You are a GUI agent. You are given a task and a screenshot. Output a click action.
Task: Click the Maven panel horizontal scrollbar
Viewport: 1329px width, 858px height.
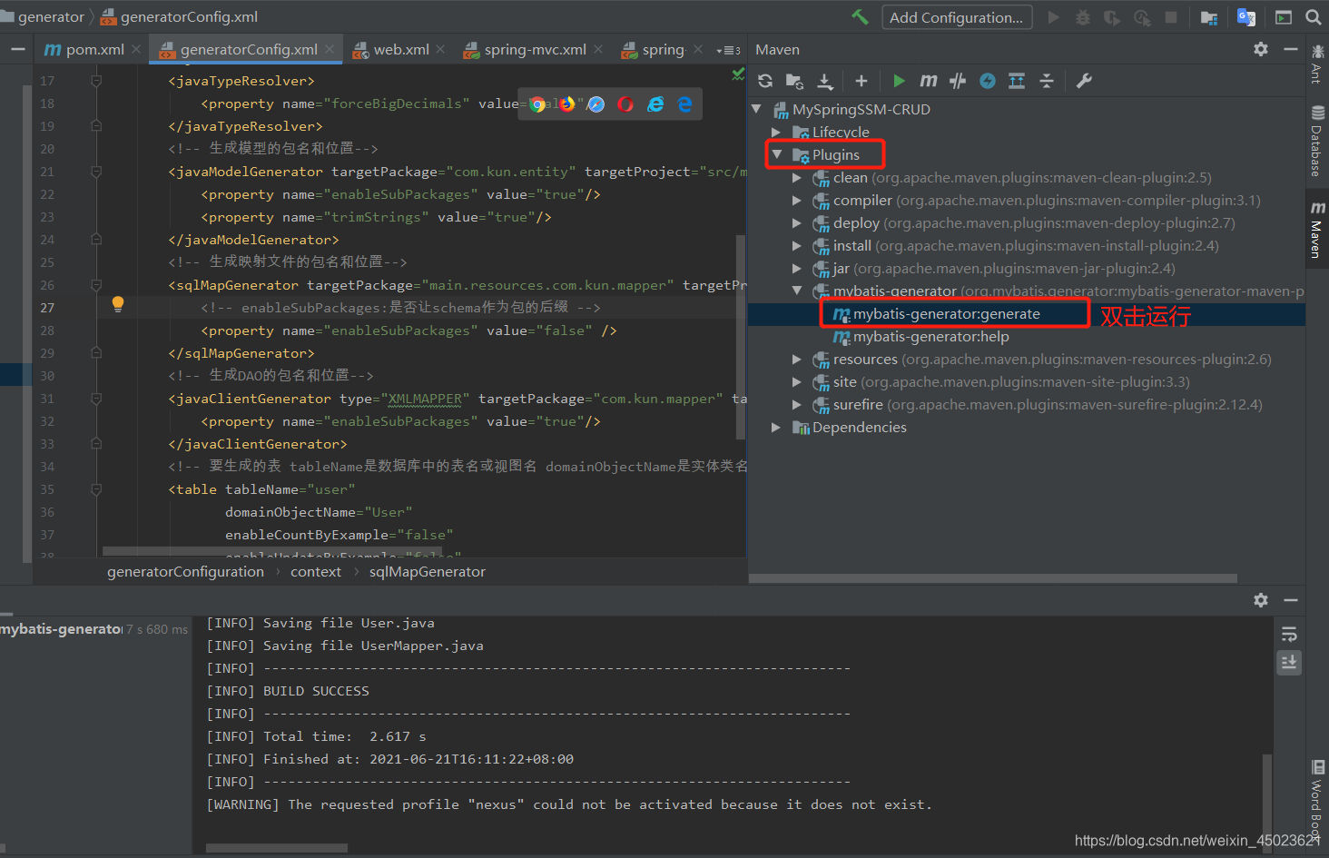[993, 578]
